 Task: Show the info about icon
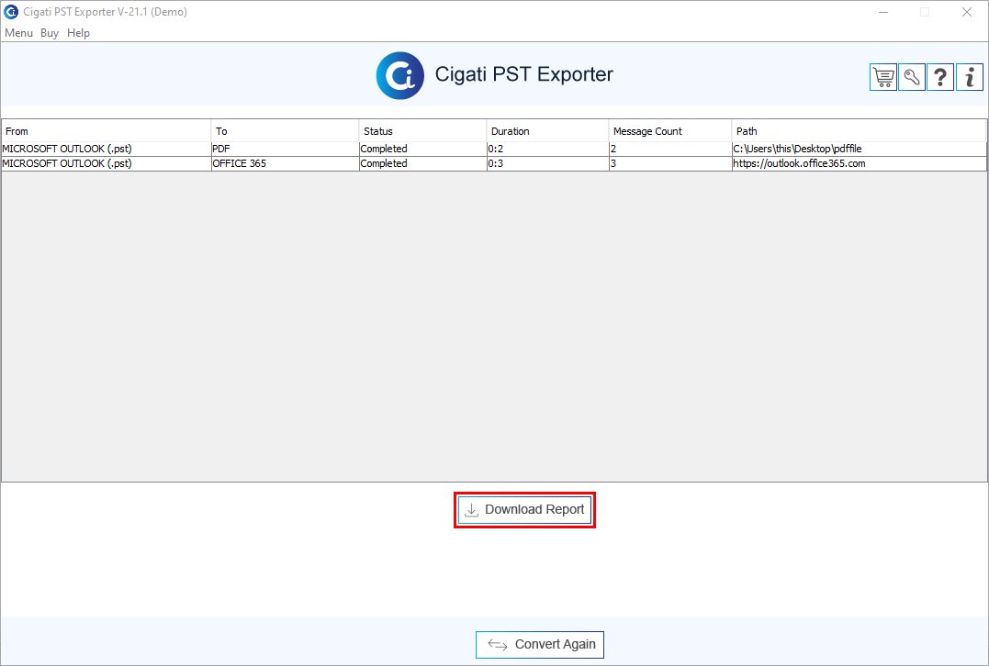970,77
